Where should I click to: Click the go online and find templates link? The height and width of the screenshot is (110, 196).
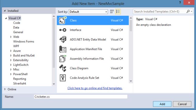(95, 88)
